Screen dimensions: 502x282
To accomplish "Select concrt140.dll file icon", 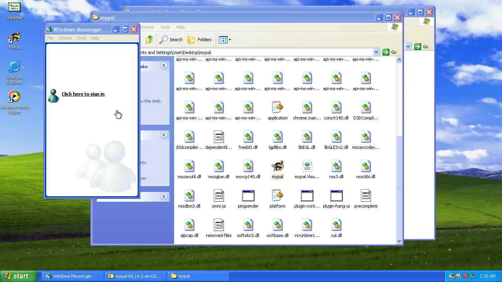I will pos(336,107).
